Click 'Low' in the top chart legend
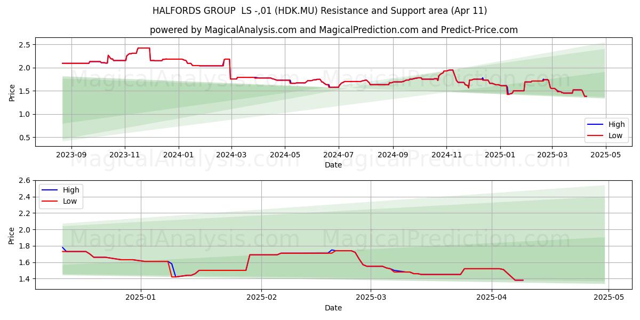Screen dimensions: 640x320 [x=616, y=135]
